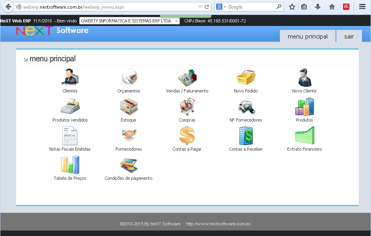Click the NeXT Web ERP header text
Image resolution: width=371 pixels, height=236 pixels.
click(16, 21)
